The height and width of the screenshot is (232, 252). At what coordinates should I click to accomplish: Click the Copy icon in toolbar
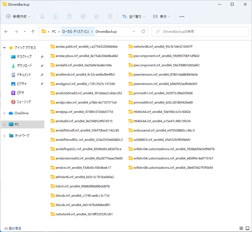coord(56,16)
